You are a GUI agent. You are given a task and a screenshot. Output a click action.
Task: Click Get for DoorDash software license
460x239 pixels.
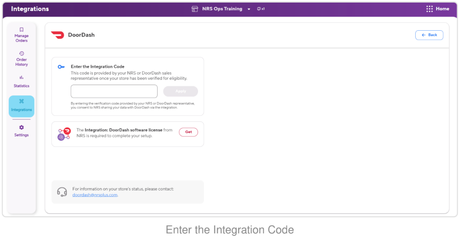pyautogui.click(x=188, y=132)
